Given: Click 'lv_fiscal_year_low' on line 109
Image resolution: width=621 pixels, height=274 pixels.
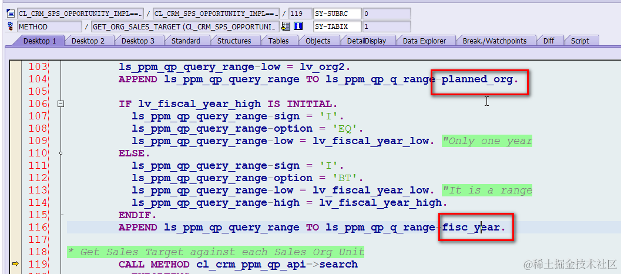Looking at the screenshot, I should coord(371,141).
